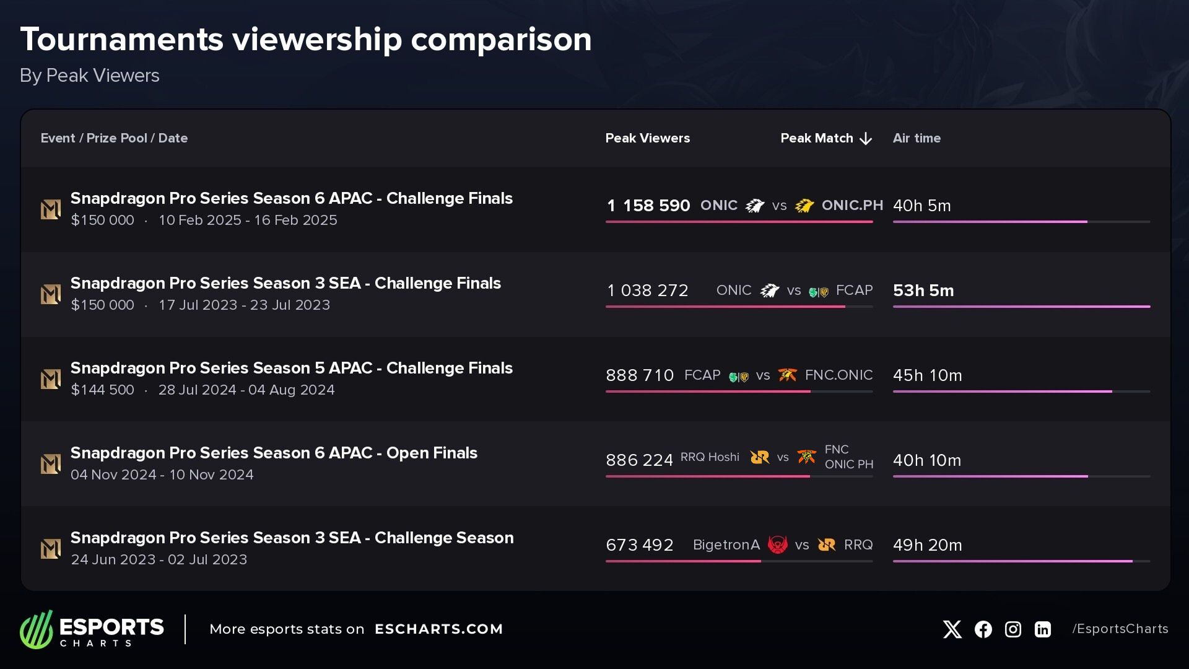
Task: Click the game icon beside Season 6 Open Finals
Action: tap(51, 464)
